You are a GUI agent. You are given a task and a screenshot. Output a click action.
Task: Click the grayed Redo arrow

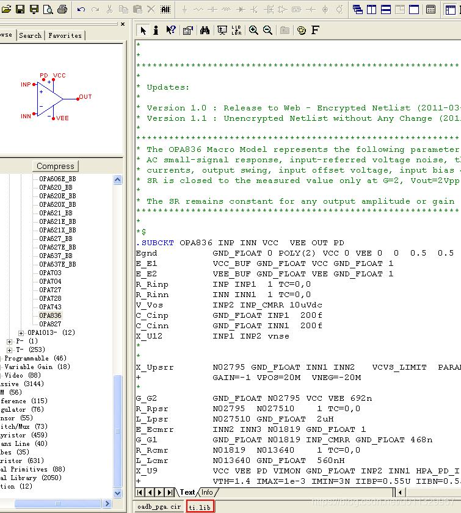point(95,10)
